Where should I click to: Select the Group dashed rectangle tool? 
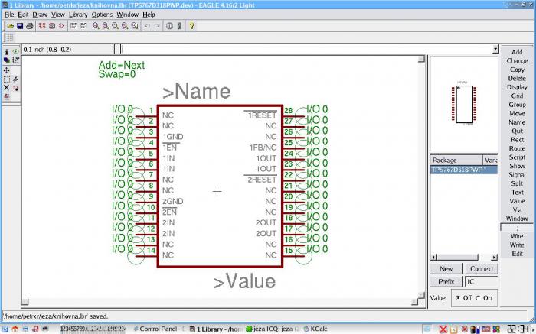[x=6, y=79]
